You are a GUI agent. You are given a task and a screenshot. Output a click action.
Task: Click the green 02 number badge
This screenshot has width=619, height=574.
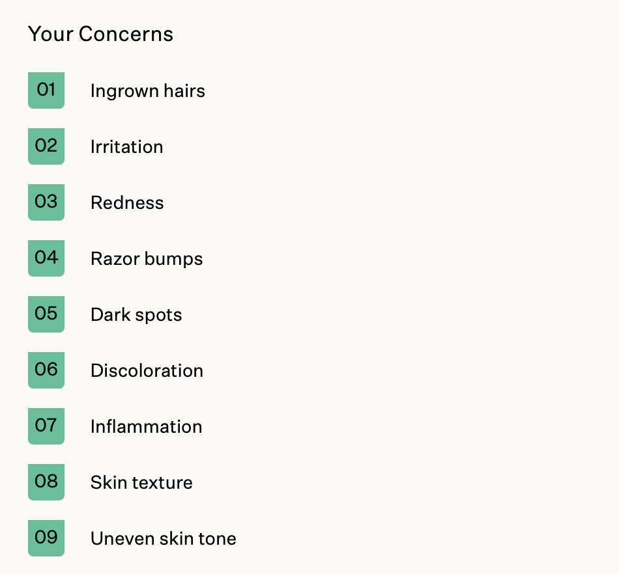(x=46, y=146)
